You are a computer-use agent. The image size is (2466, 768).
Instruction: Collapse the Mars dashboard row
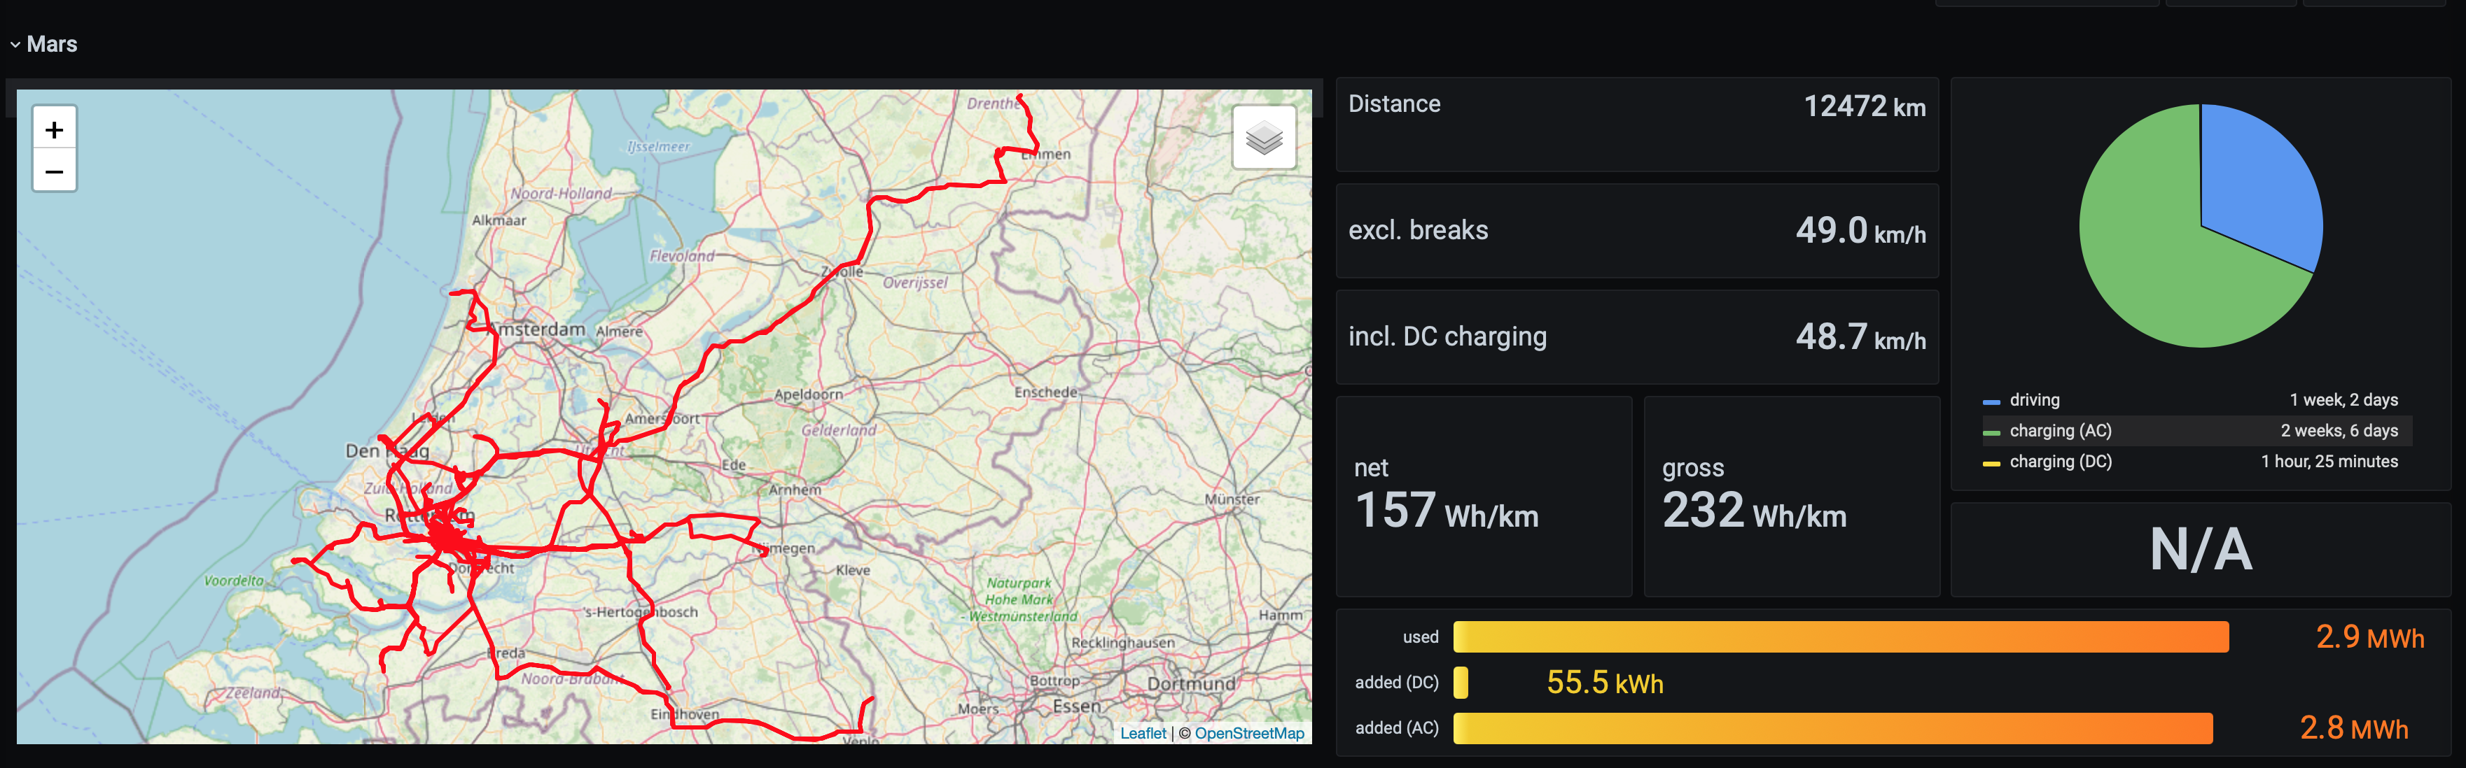(x=15, y=45)
